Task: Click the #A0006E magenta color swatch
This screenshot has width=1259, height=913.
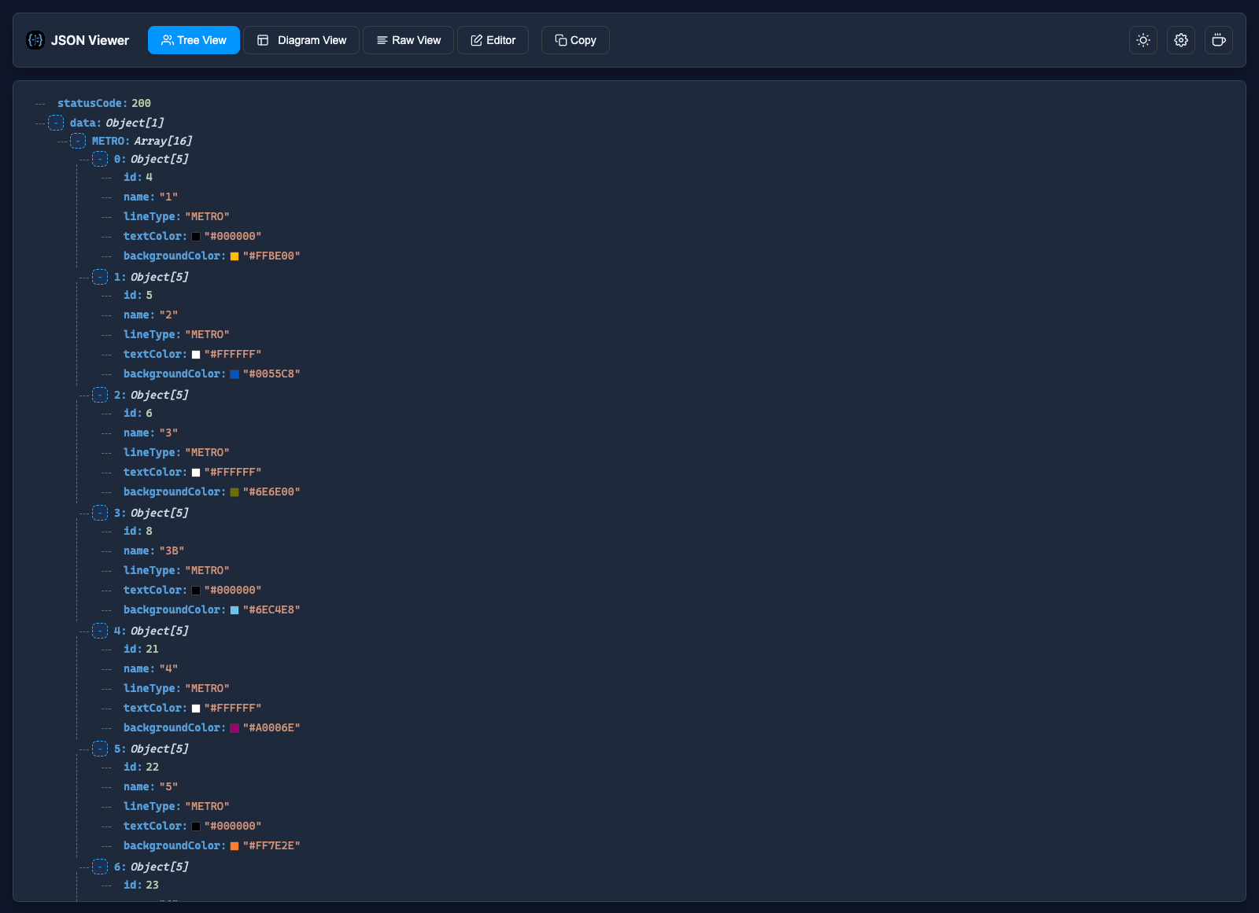Action: pyautogui.click(x=234, y=728)
